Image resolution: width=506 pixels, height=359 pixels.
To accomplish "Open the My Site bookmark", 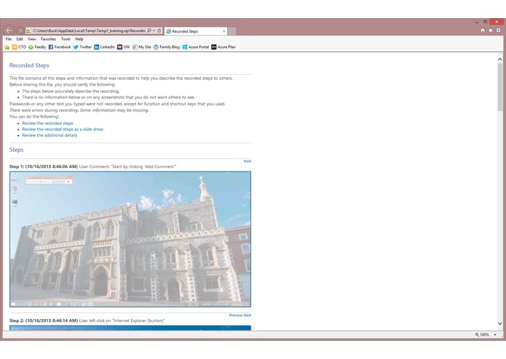I will coord(142,47).
